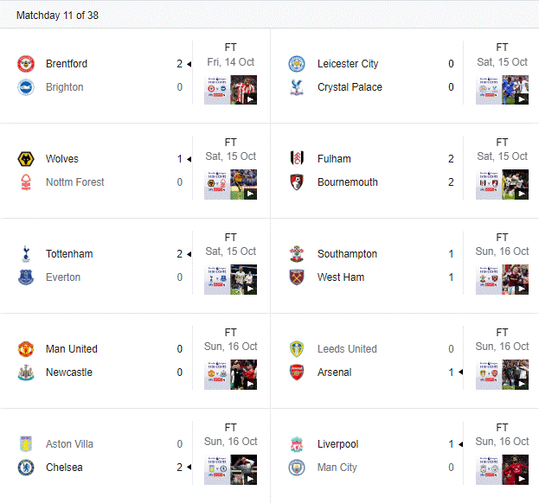Click the Arsenal club crest
The image size is (539, 503).
(x=297, y=372)
